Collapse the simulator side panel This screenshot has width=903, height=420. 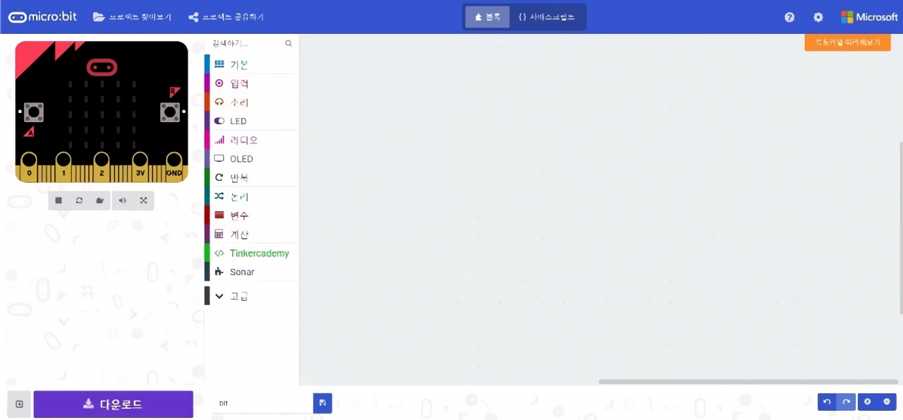19,404
